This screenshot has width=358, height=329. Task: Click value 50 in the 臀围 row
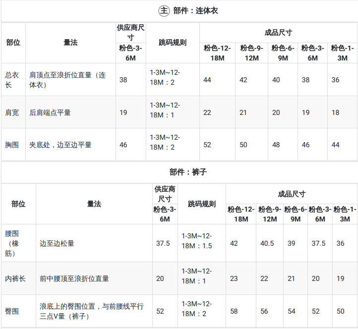(341, 311)
